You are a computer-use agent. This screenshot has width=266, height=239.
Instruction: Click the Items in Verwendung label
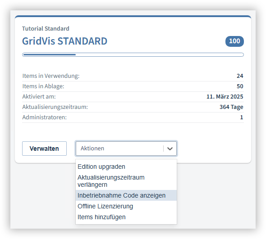[x=51, y=76]
